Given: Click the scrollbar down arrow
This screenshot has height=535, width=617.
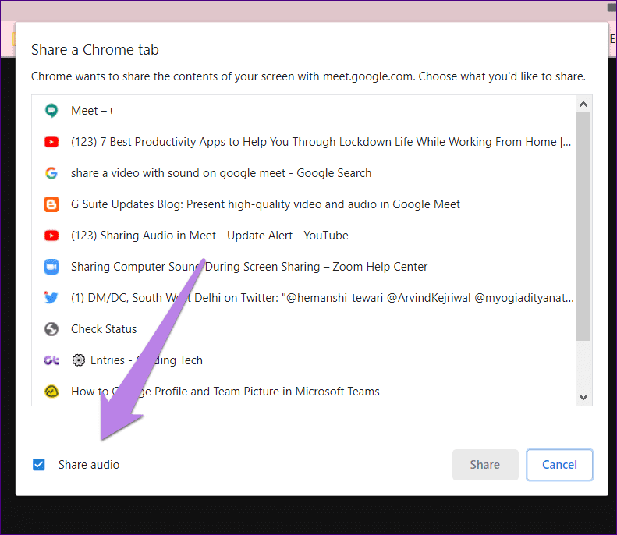Looking at the screenshot, I should tap(583, 397).
